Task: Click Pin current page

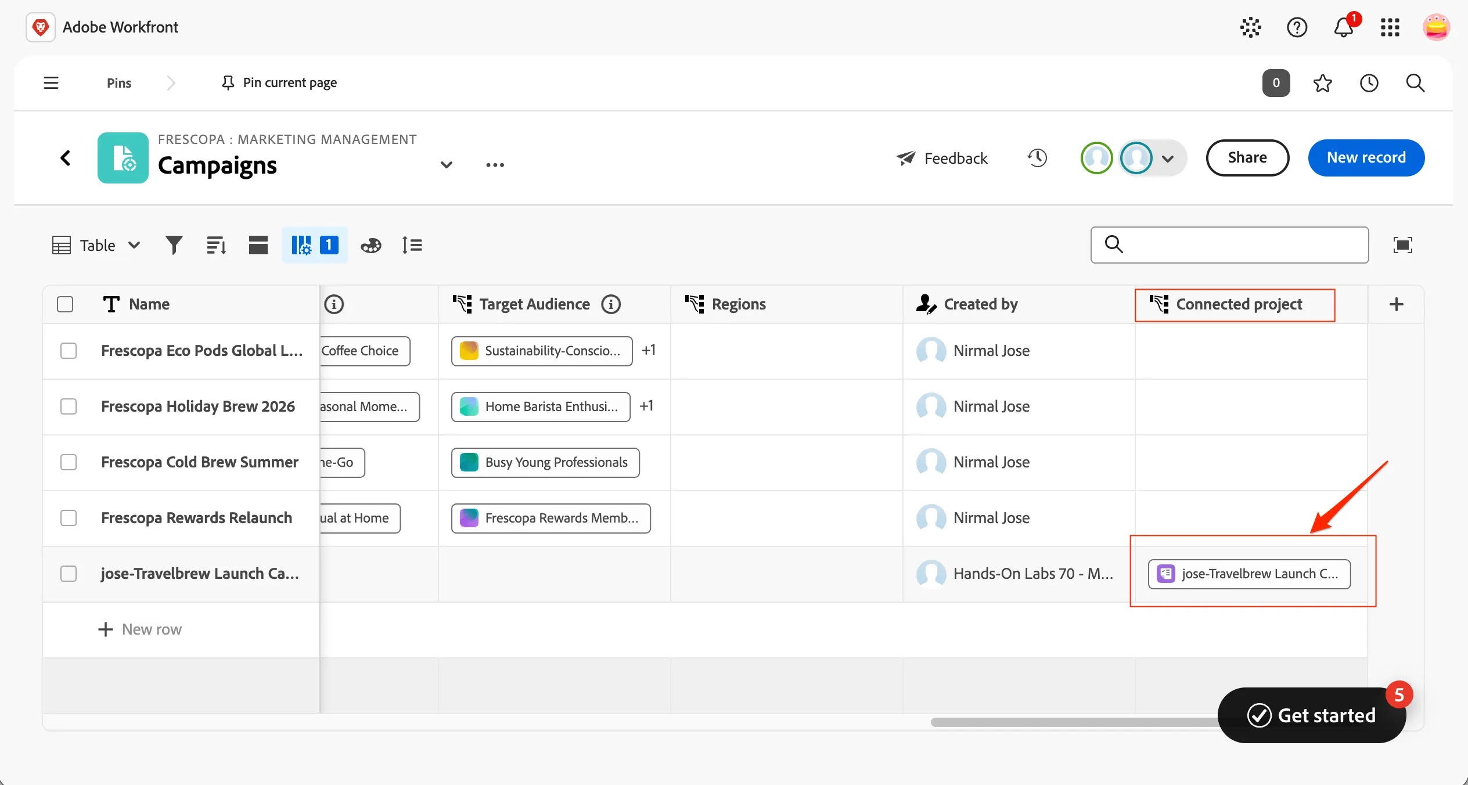Action: (279, 83)
